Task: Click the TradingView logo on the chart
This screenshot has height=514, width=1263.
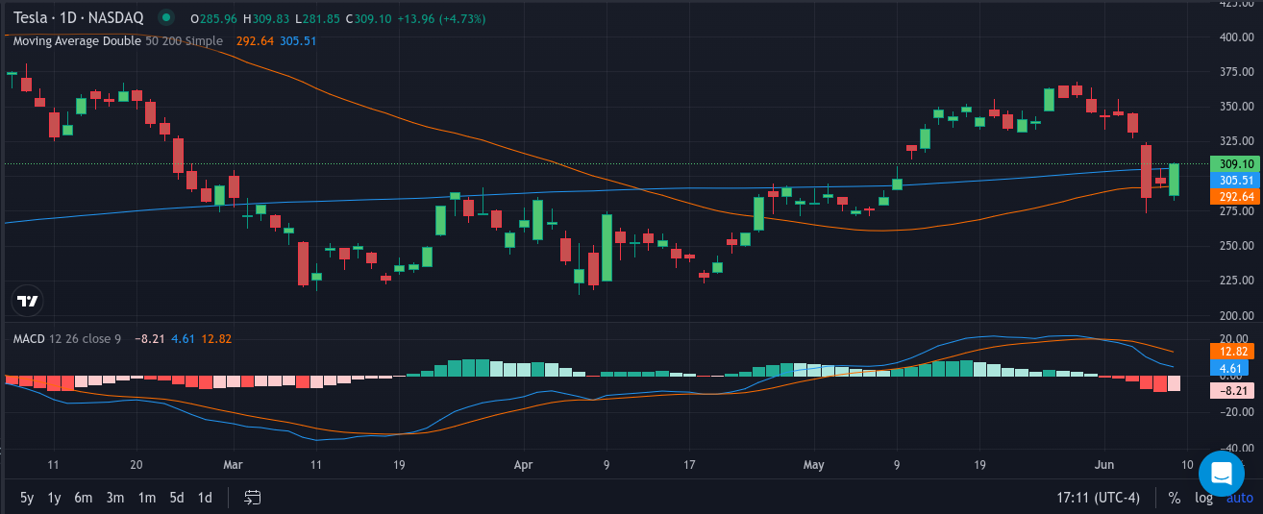Action: pyautogui.click(x=29, y=301)
